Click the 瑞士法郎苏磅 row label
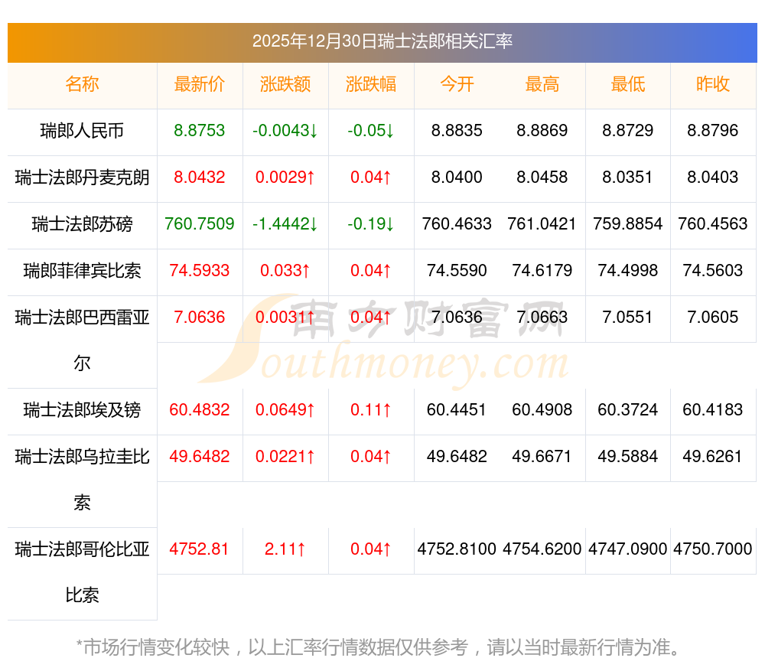Viewport: 765px width, 671px height. (x=82, y=224)
